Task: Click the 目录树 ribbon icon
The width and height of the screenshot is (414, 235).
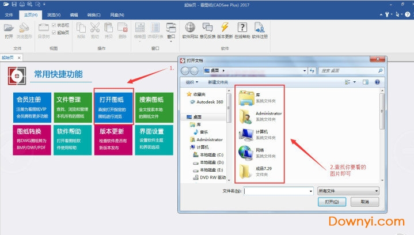Action: 44,28
